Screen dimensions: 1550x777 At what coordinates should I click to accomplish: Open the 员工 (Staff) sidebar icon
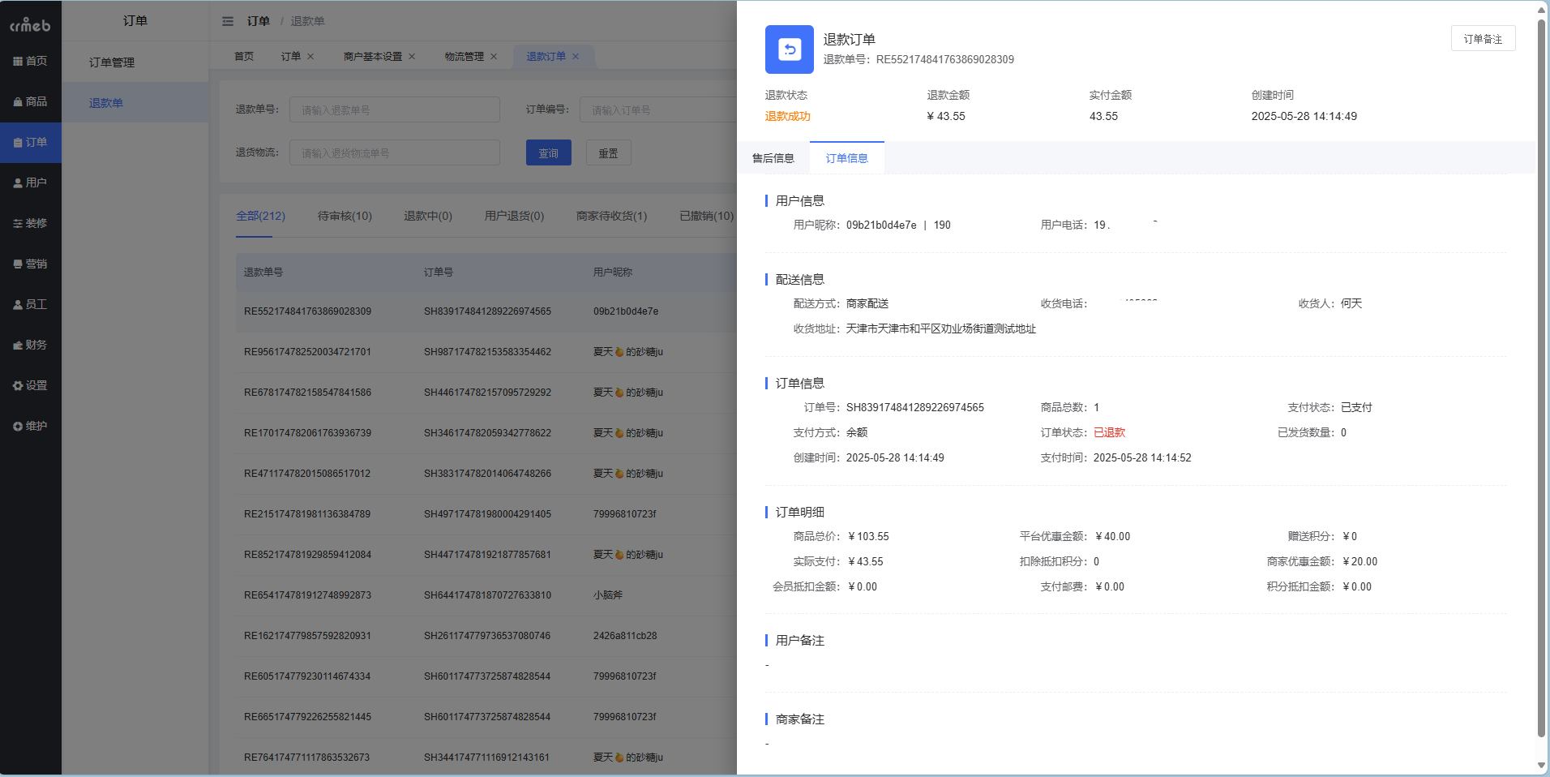click(x=31, y=303)
